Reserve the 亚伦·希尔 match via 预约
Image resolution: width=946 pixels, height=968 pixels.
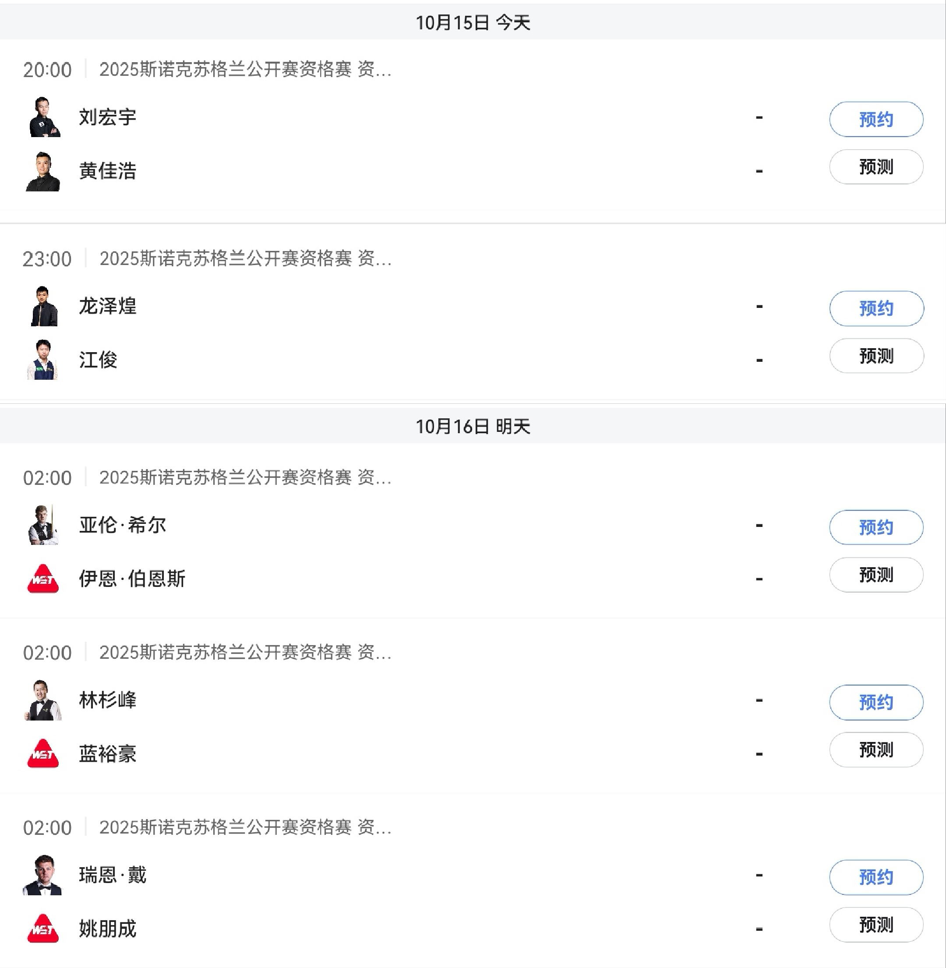click(x=876, y=527)
